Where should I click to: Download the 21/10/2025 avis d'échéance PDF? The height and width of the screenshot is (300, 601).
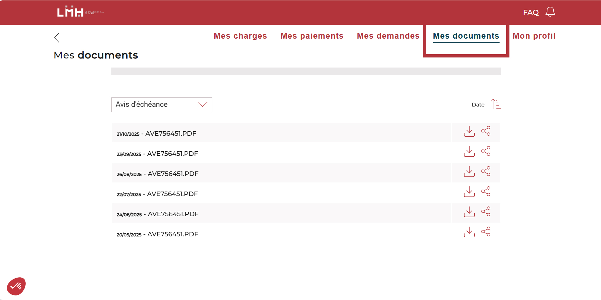point(469,131)
